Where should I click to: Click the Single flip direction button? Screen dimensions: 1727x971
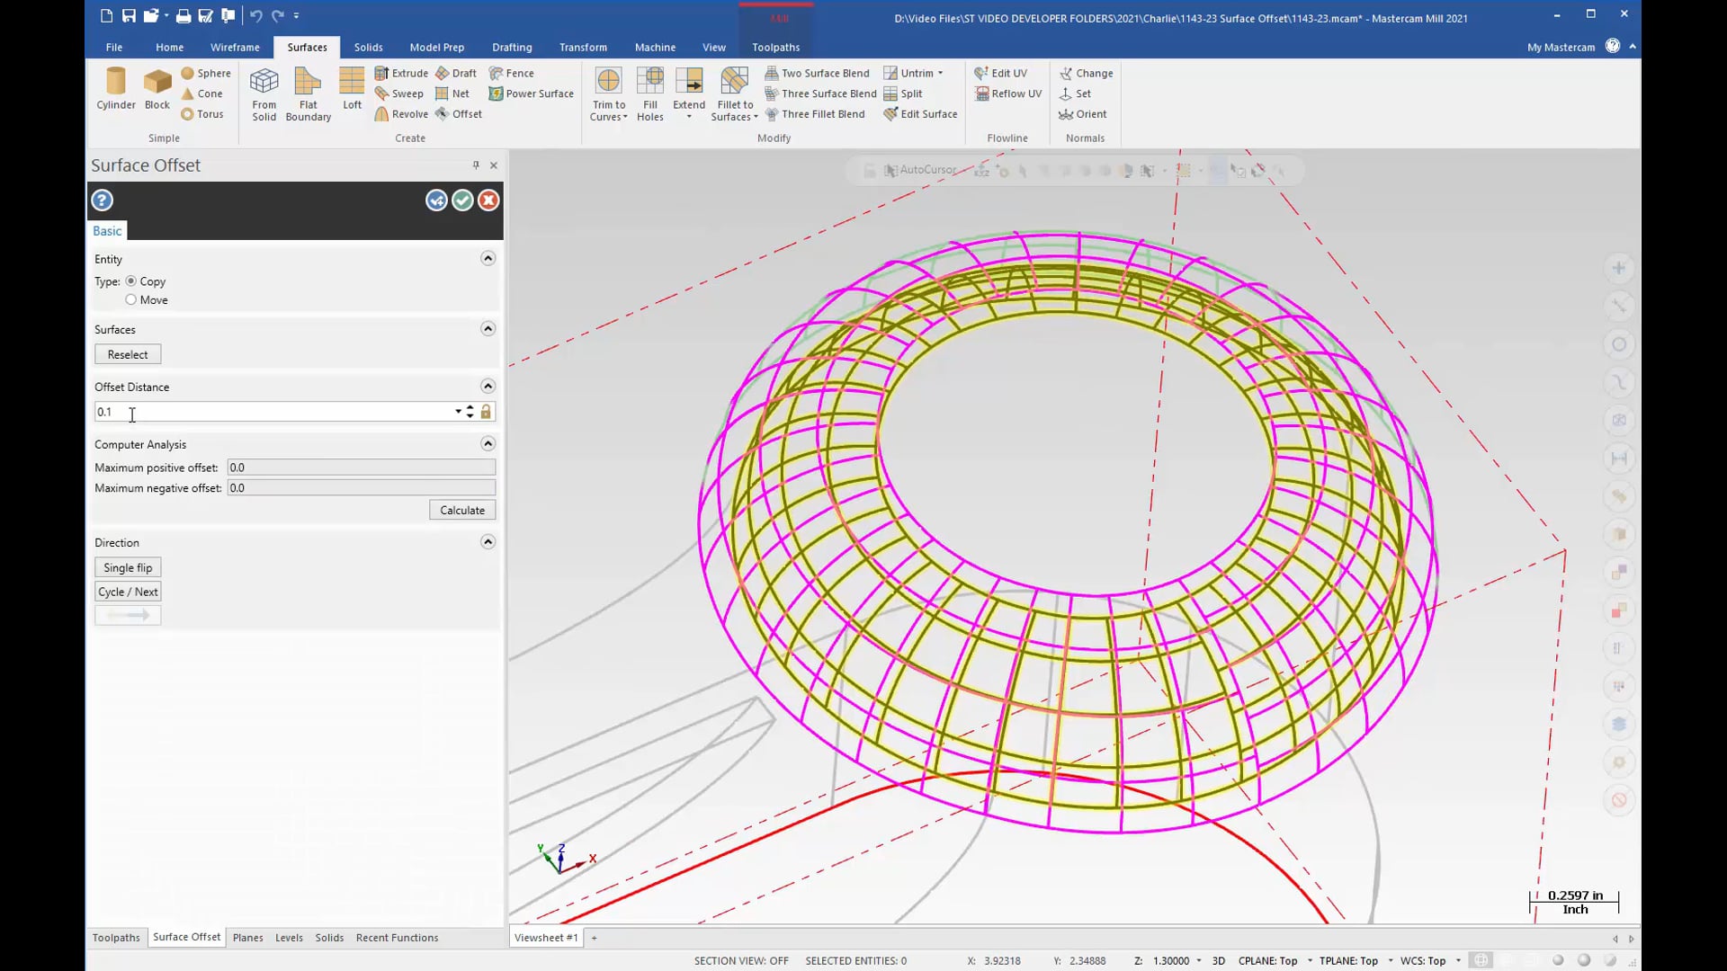click(x=128, y=568)
